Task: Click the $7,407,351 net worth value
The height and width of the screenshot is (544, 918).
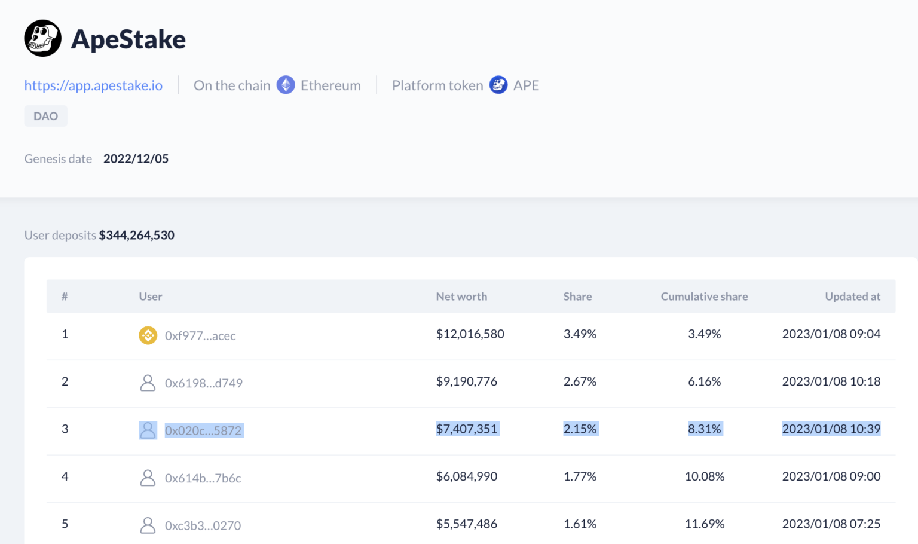Action: pos(467,429)
